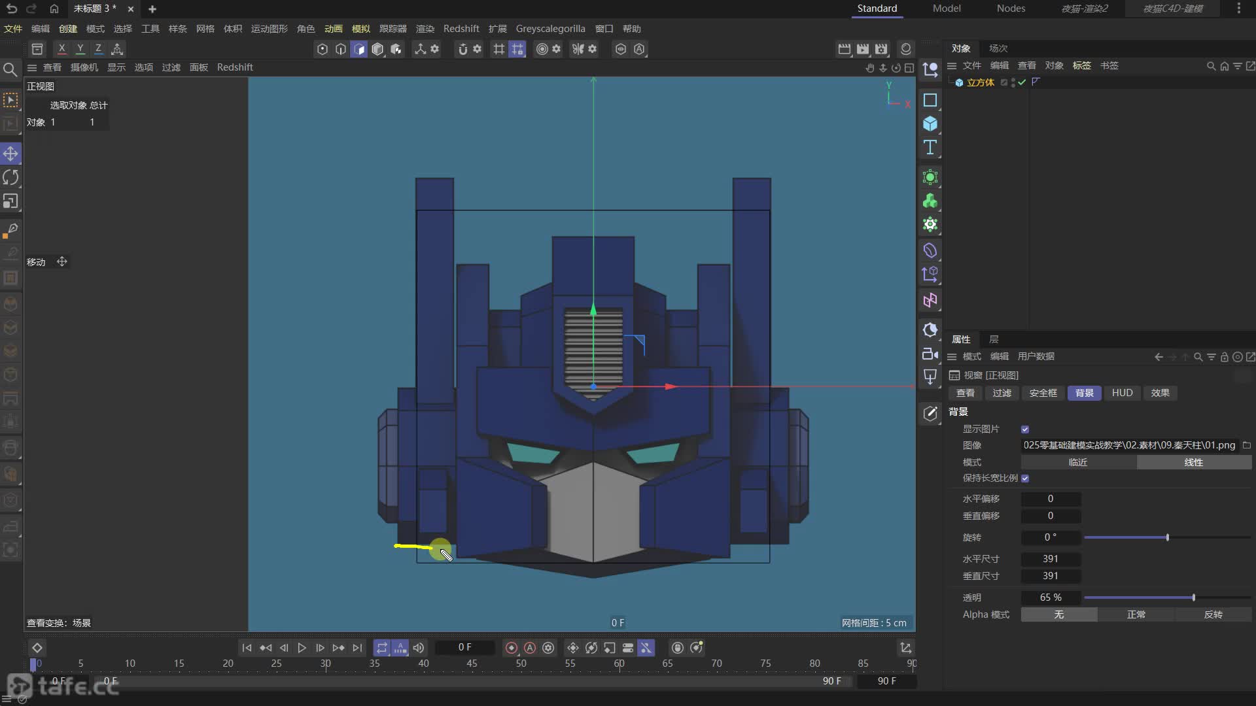Adjust the 旋转 slider
Screen dimensions: 1256x706
point(1168,537)
